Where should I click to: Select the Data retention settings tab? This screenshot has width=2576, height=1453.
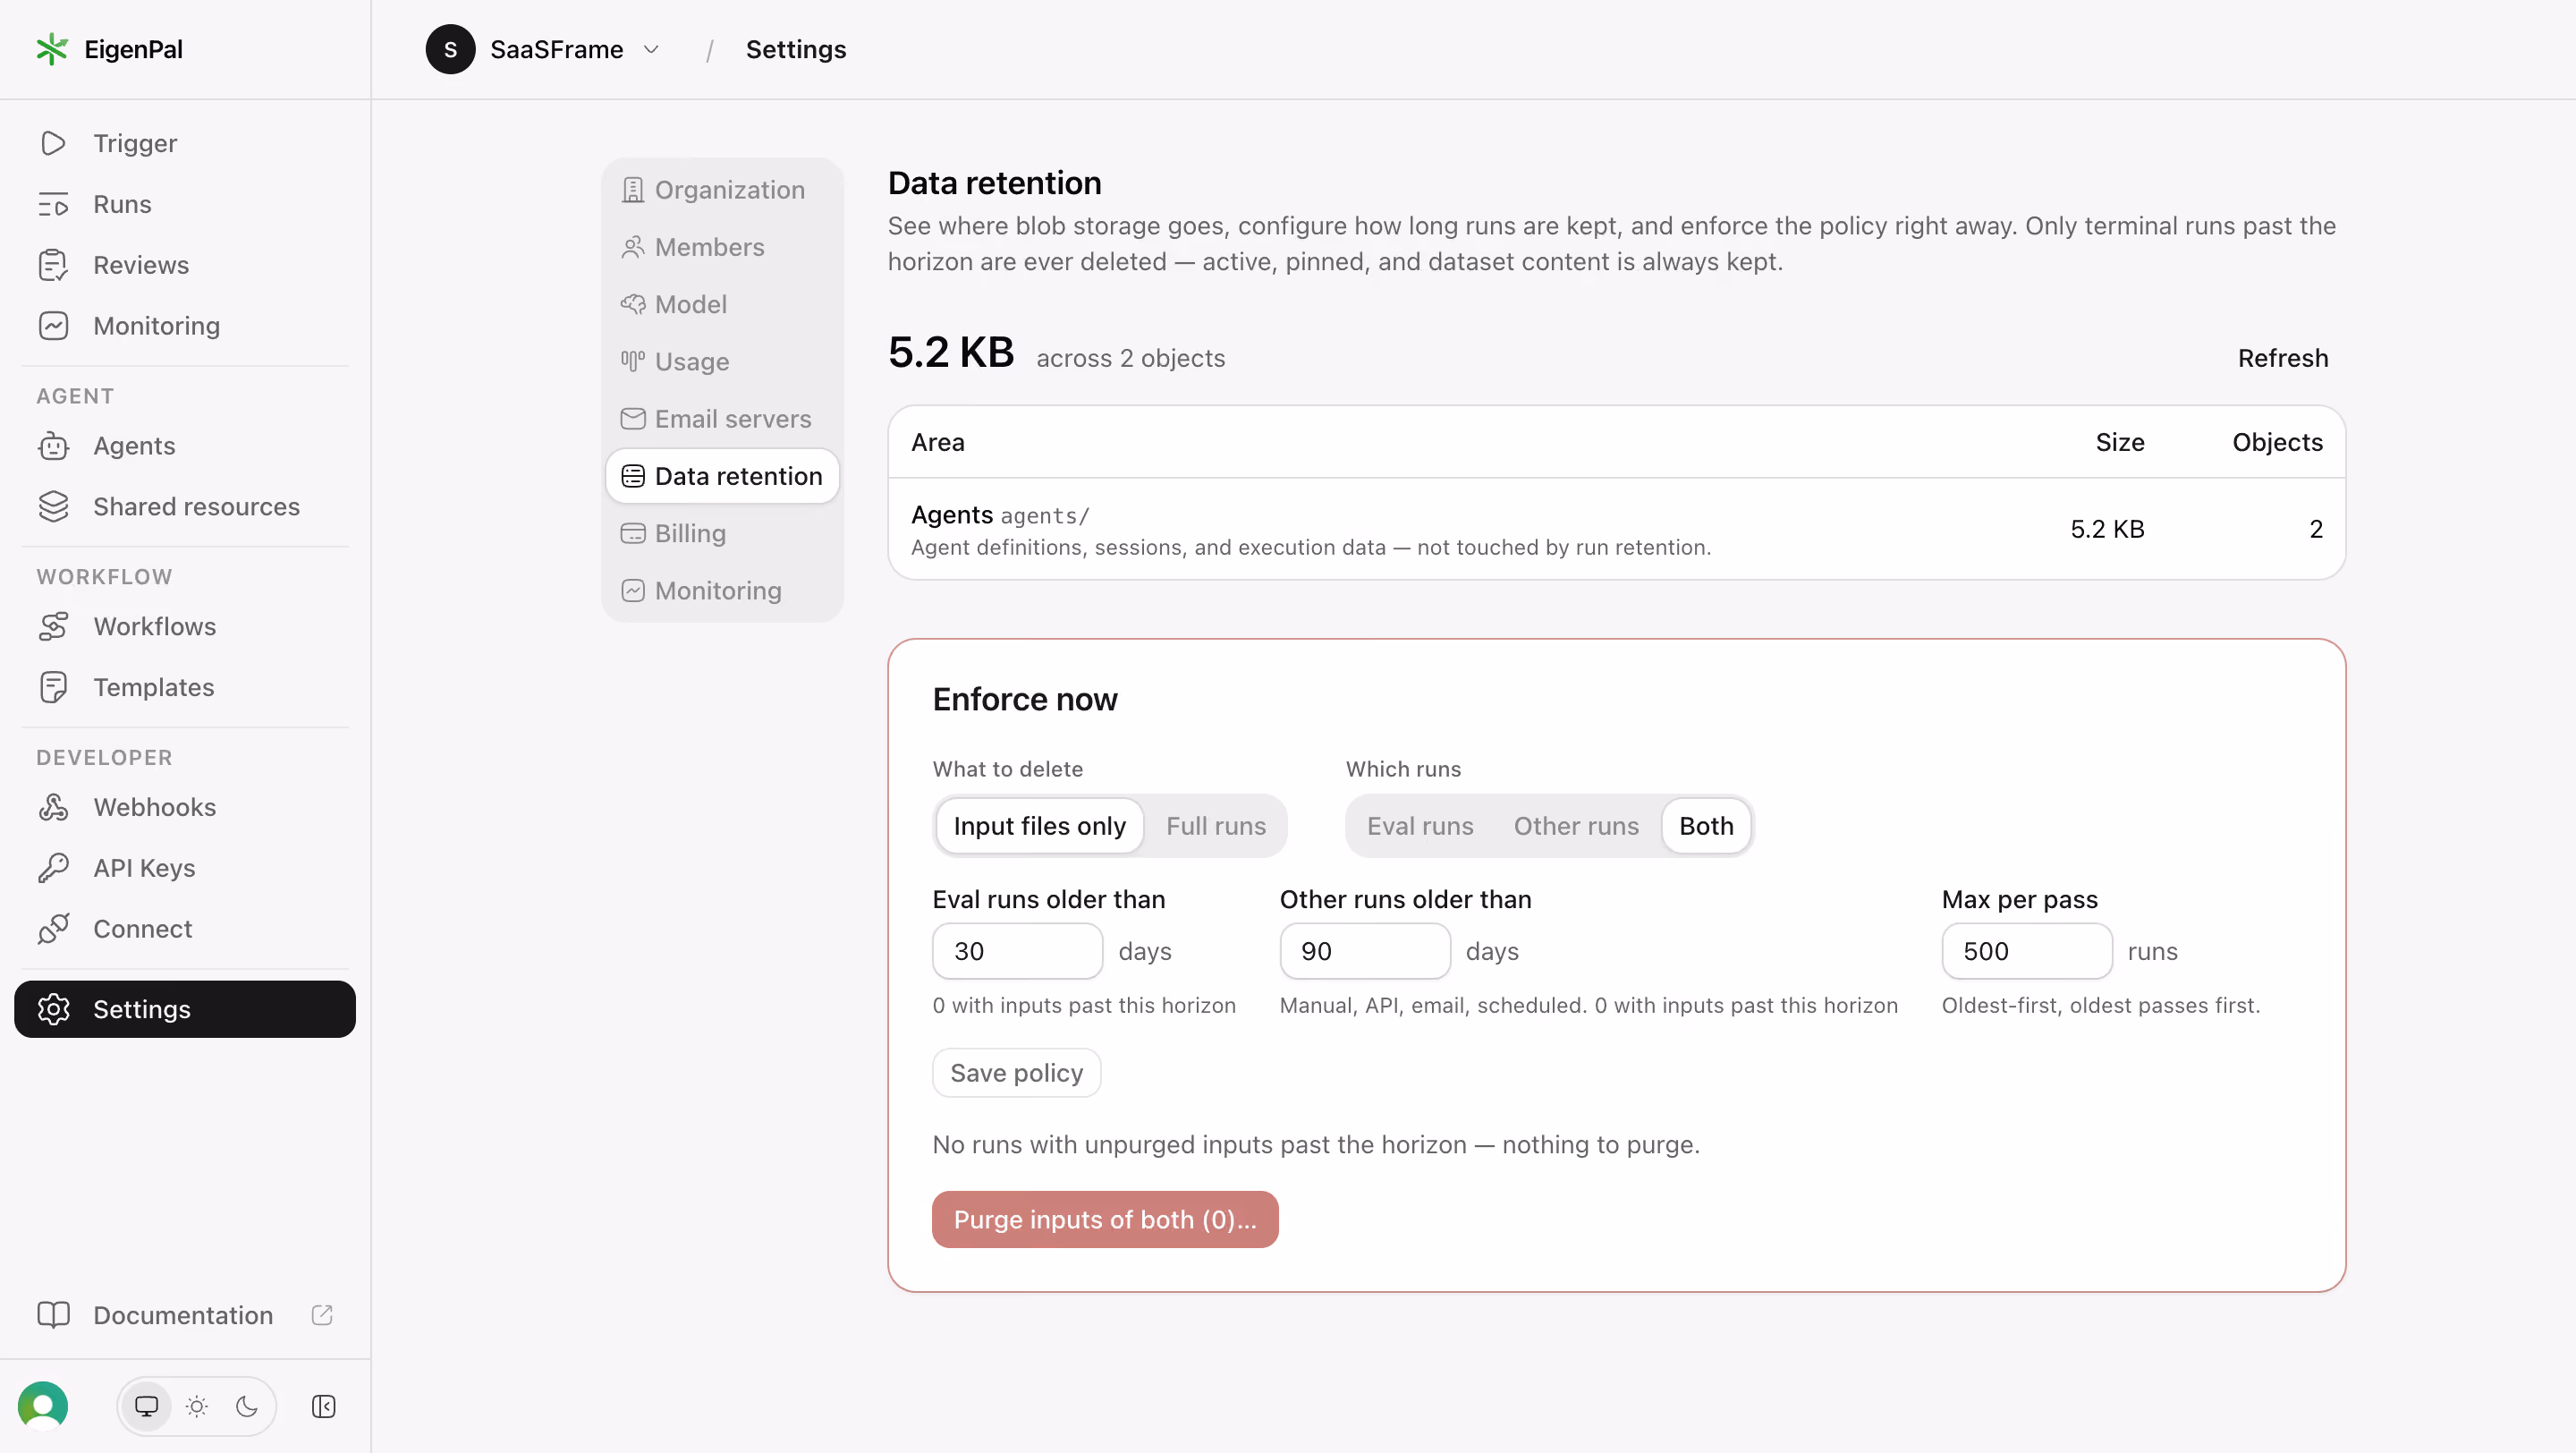point(722,476)
